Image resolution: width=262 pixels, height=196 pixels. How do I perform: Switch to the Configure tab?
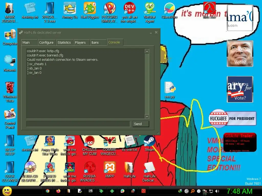[x=47, y=43]
